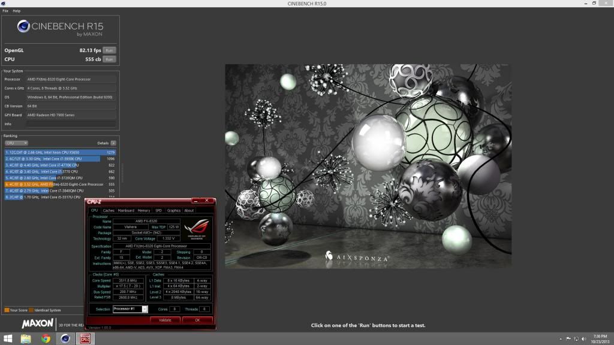Click the CB Version 64 Bit field
Viewport: 614px width, 345px height.
[71, 106]
